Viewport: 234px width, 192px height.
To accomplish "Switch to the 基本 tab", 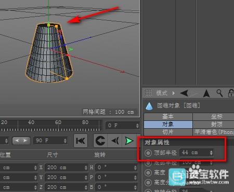I will click(x=168, y=117).
